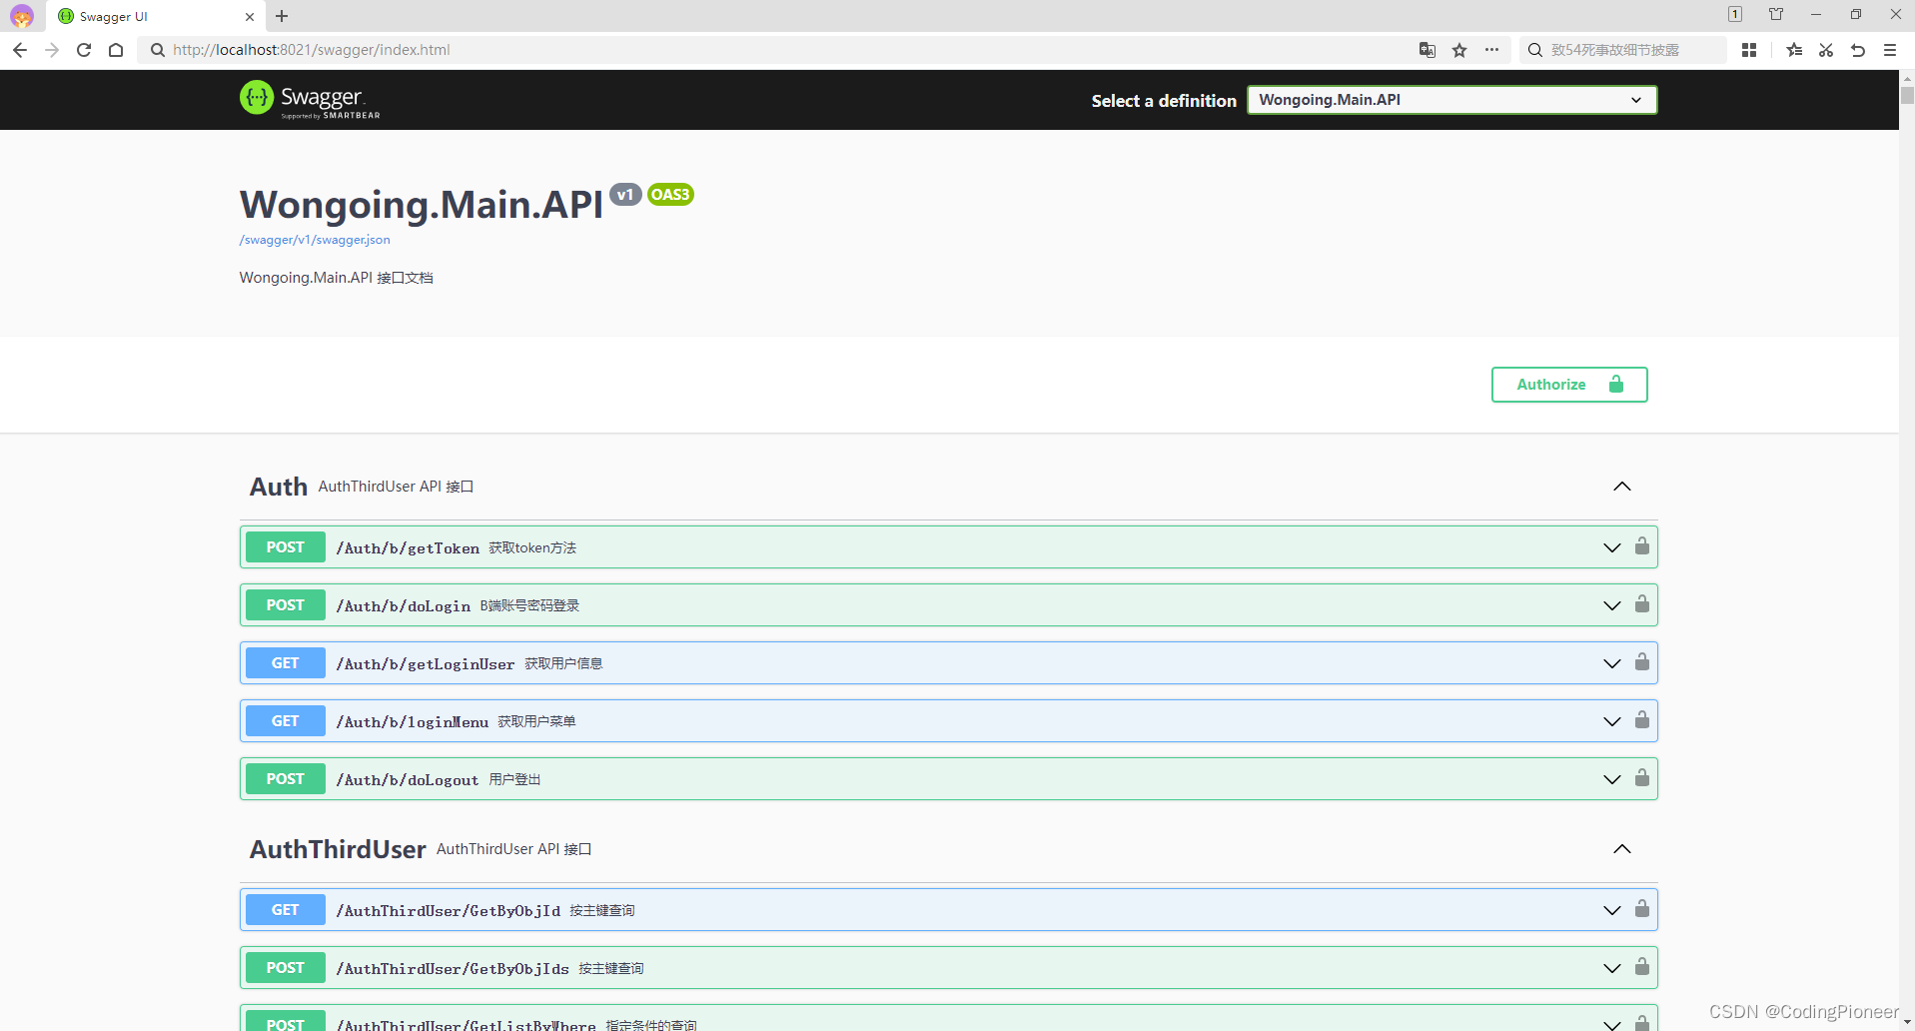Close the Swagger UI tab
This screenshot has height=1031, width=1915.
[250, 17]
